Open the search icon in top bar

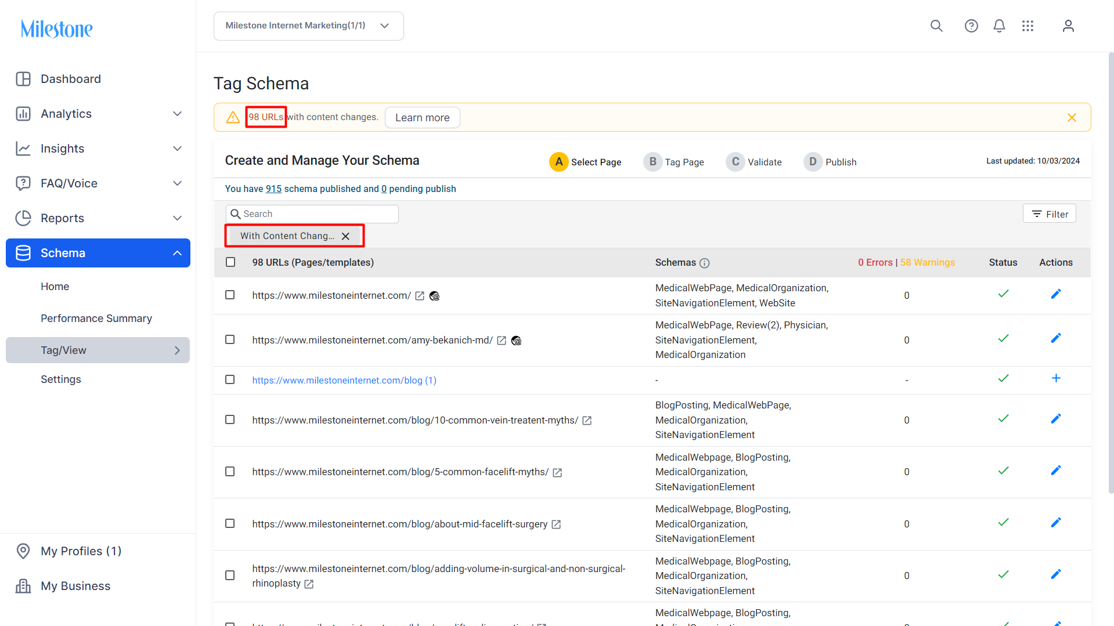936,26
